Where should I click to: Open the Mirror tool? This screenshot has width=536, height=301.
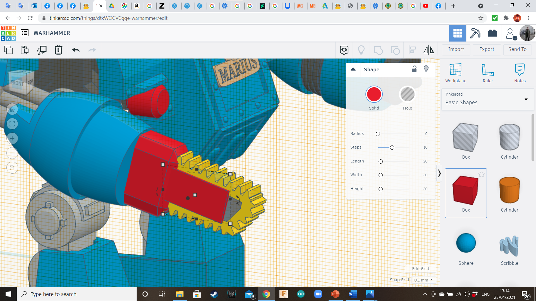coord(429,50)
